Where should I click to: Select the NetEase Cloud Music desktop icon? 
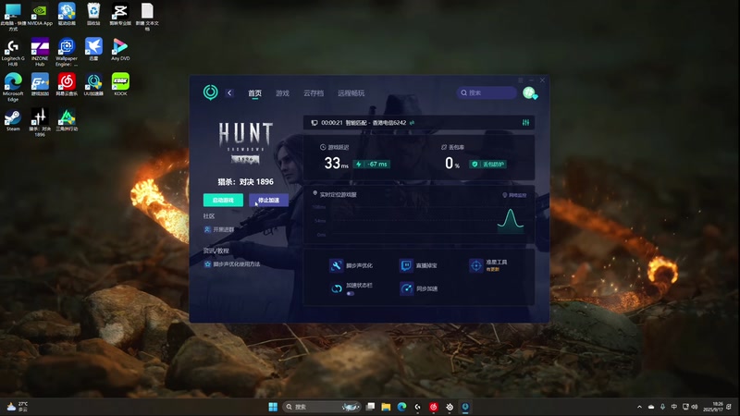[67, 84]
